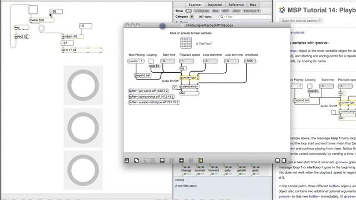
Task: Click the loop $1 message box
Action: coord(155,66)
